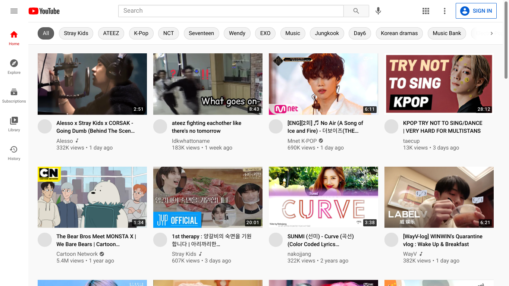Screen dimensions: 509x286
Task: Filter by EXO chip
Action: pos(266,33)
